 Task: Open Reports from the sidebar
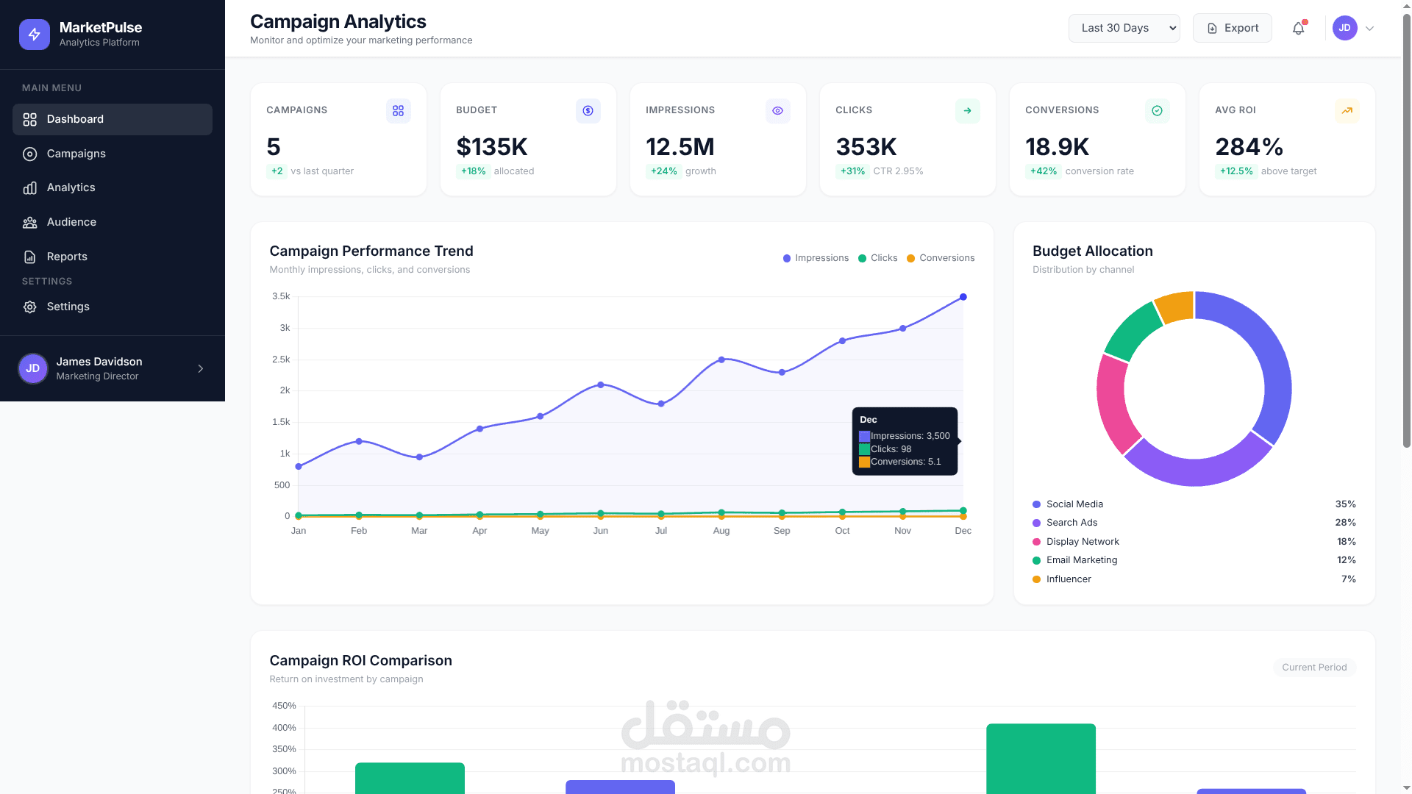coord(113,257)
